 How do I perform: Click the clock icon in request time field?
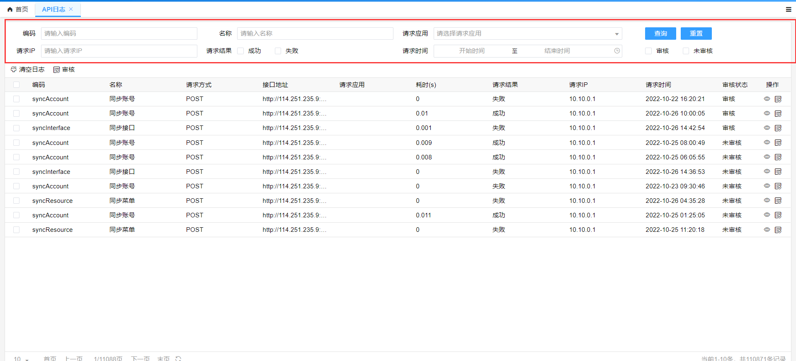617,51
